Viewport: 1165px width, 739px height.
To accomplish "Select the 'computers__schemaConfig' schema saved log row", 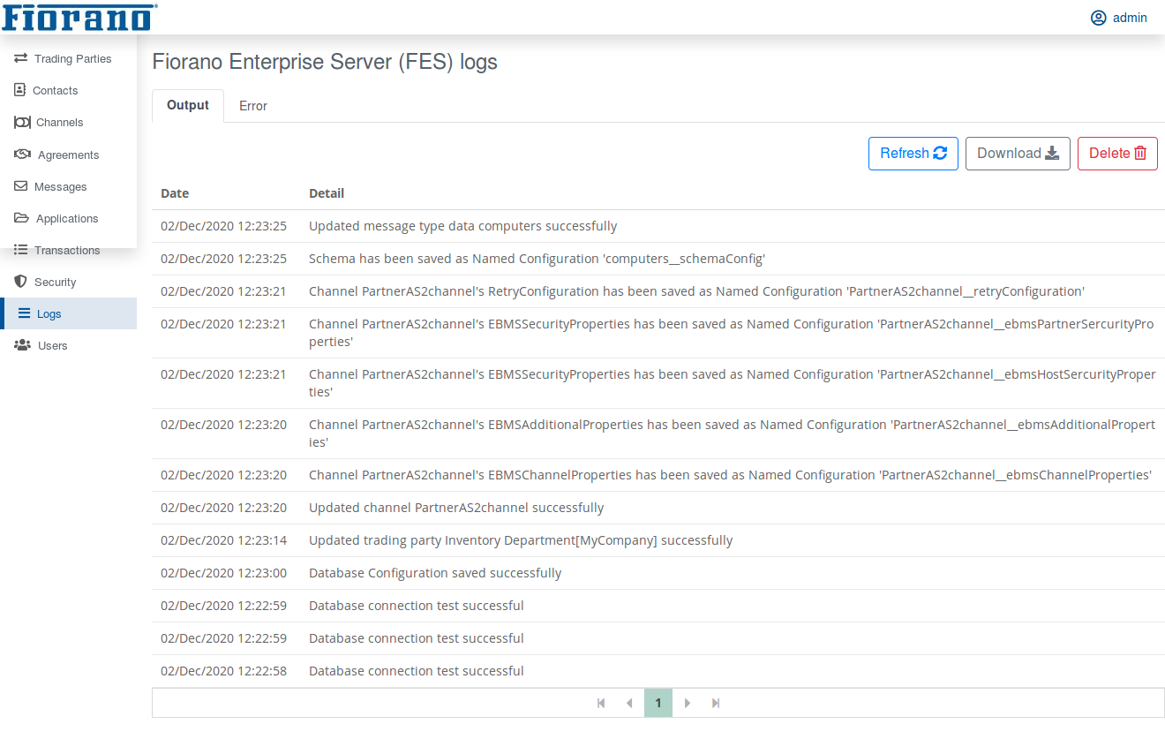I will pos(658,259).
